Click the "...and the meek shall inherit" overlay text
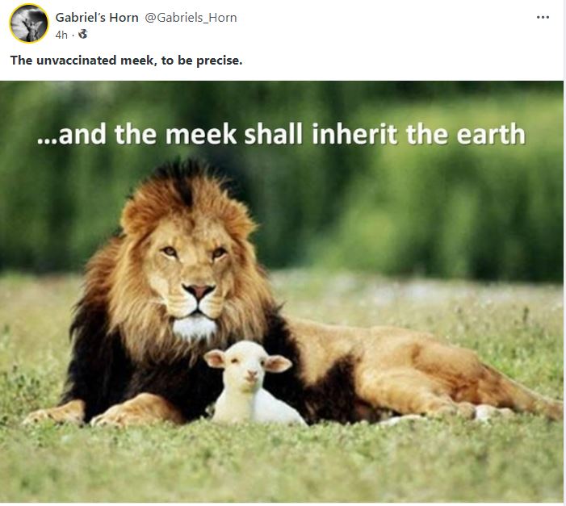The image size is (566, 506). pos(219,134)
